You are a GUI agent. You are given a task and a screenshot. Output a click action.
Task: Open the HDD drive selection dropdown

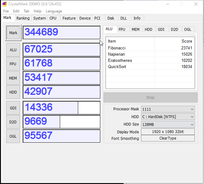[168, 117]
